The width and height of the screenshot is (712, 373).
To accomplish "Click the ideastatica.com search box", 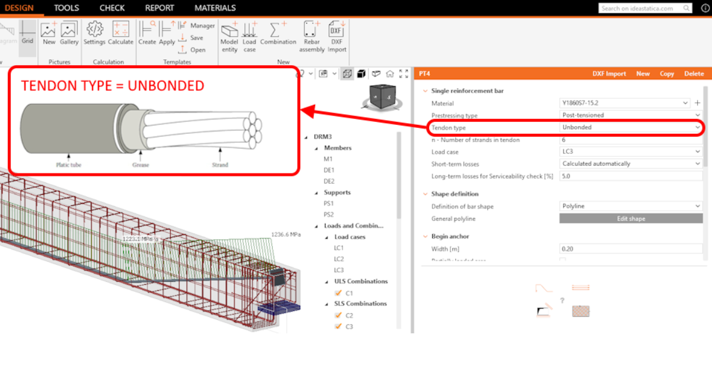I will pyautogui.click(x=645, y=8).
